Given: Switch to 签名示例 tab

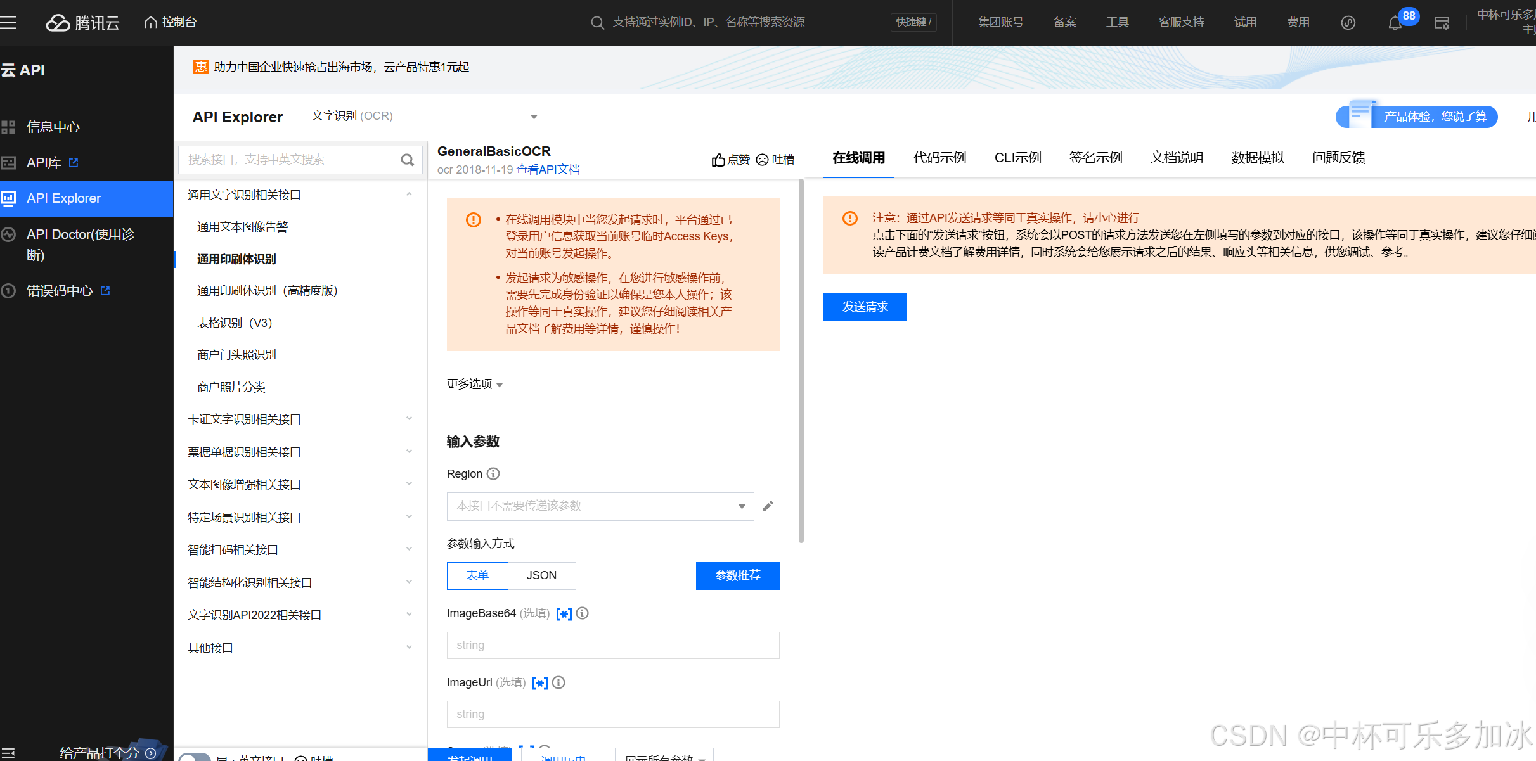Looking at the screenshot, I should tap(1095, 158).
